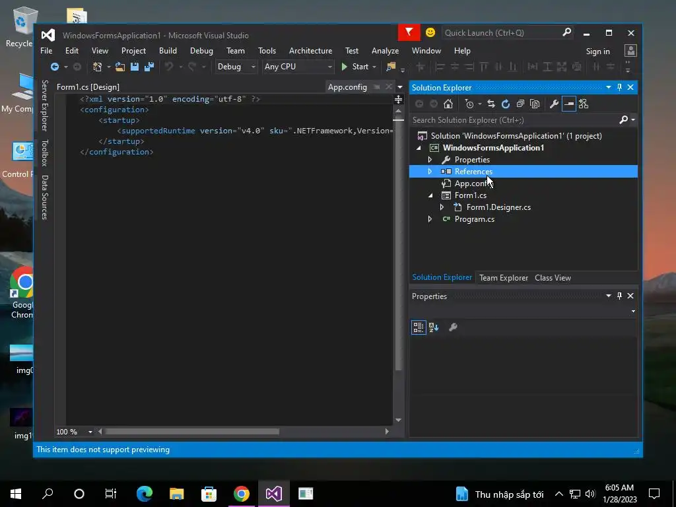Open File Explorer from the taskbar

177,494
